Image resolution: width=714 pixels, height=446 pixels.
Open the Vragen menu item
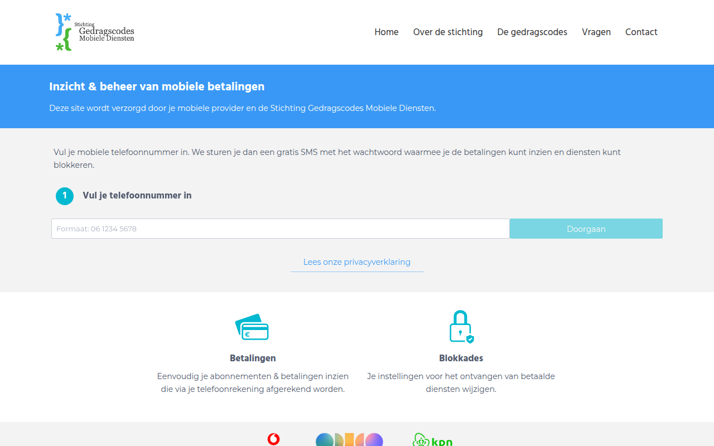point(596,32)
